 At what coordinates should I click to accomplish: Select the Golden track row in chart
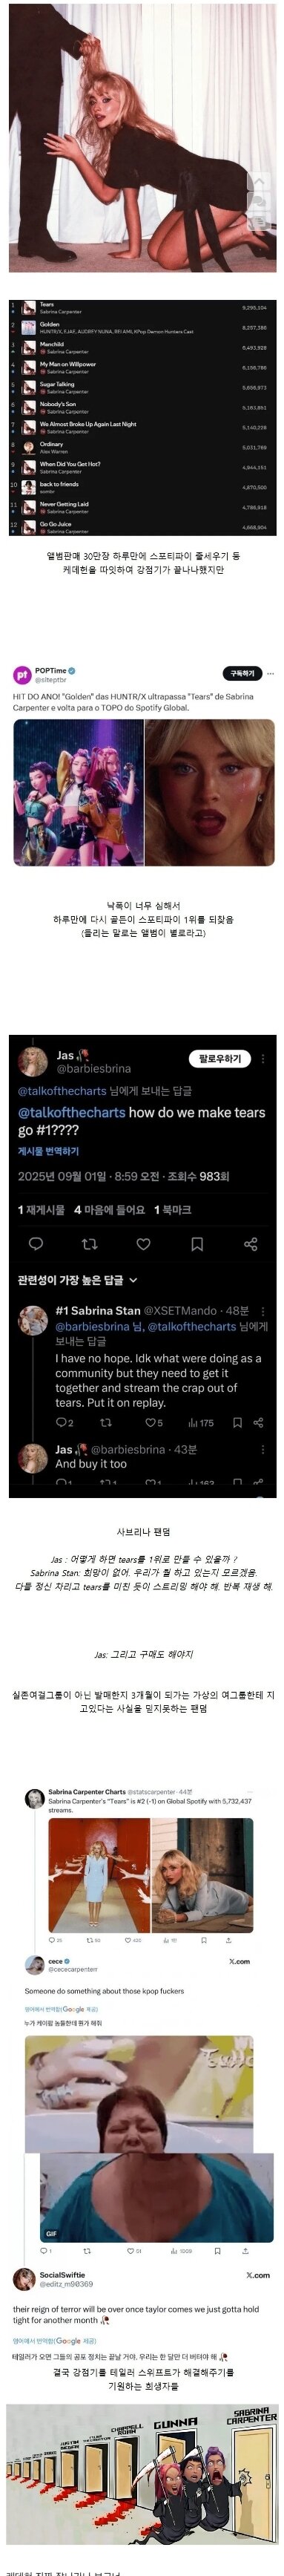point(142,327)
